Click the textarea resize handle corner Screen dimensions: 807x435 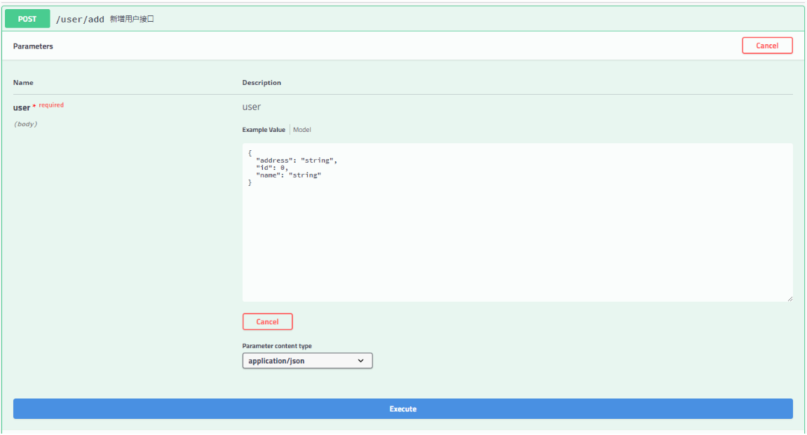(x=789, y=299)
